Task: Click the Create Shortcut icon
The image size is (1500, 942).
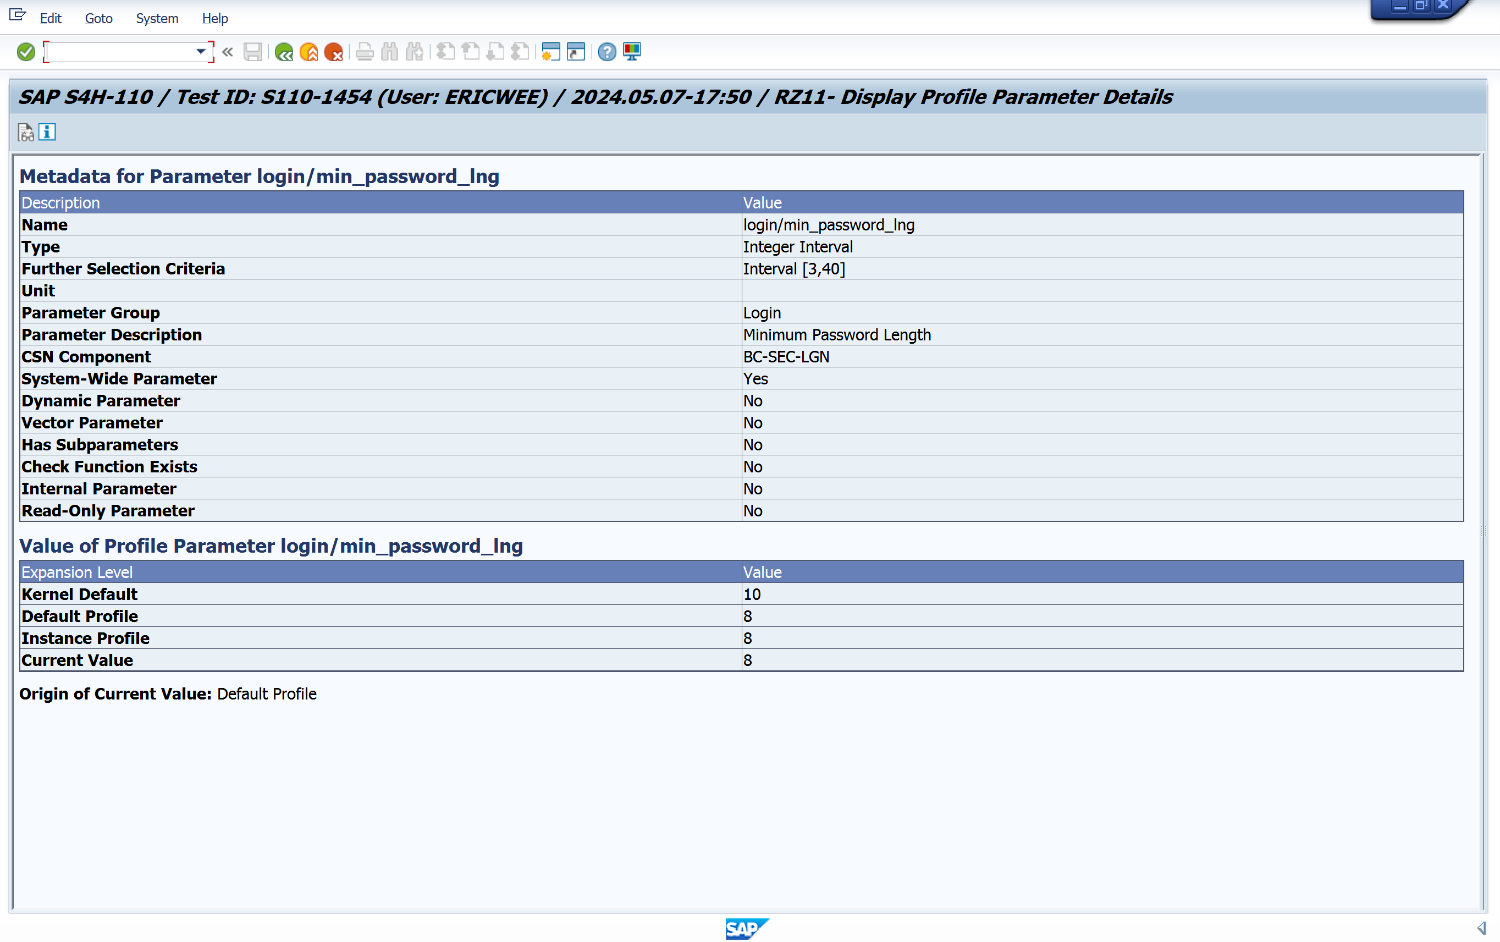Action: pyautogui.click(x=576, y=52)
